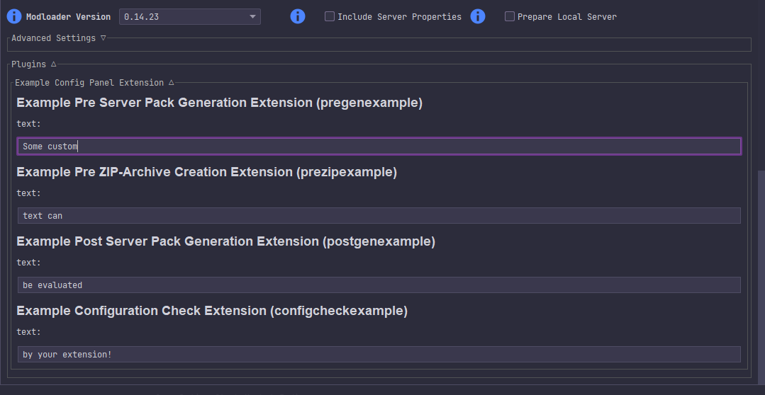This screenshot has height=395, width=765.
Task: Click the Modloader Version label text
Action: tap(68, 16)
